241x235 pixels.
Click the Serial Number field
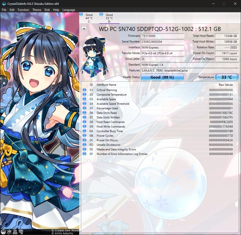tap(162, 42)
